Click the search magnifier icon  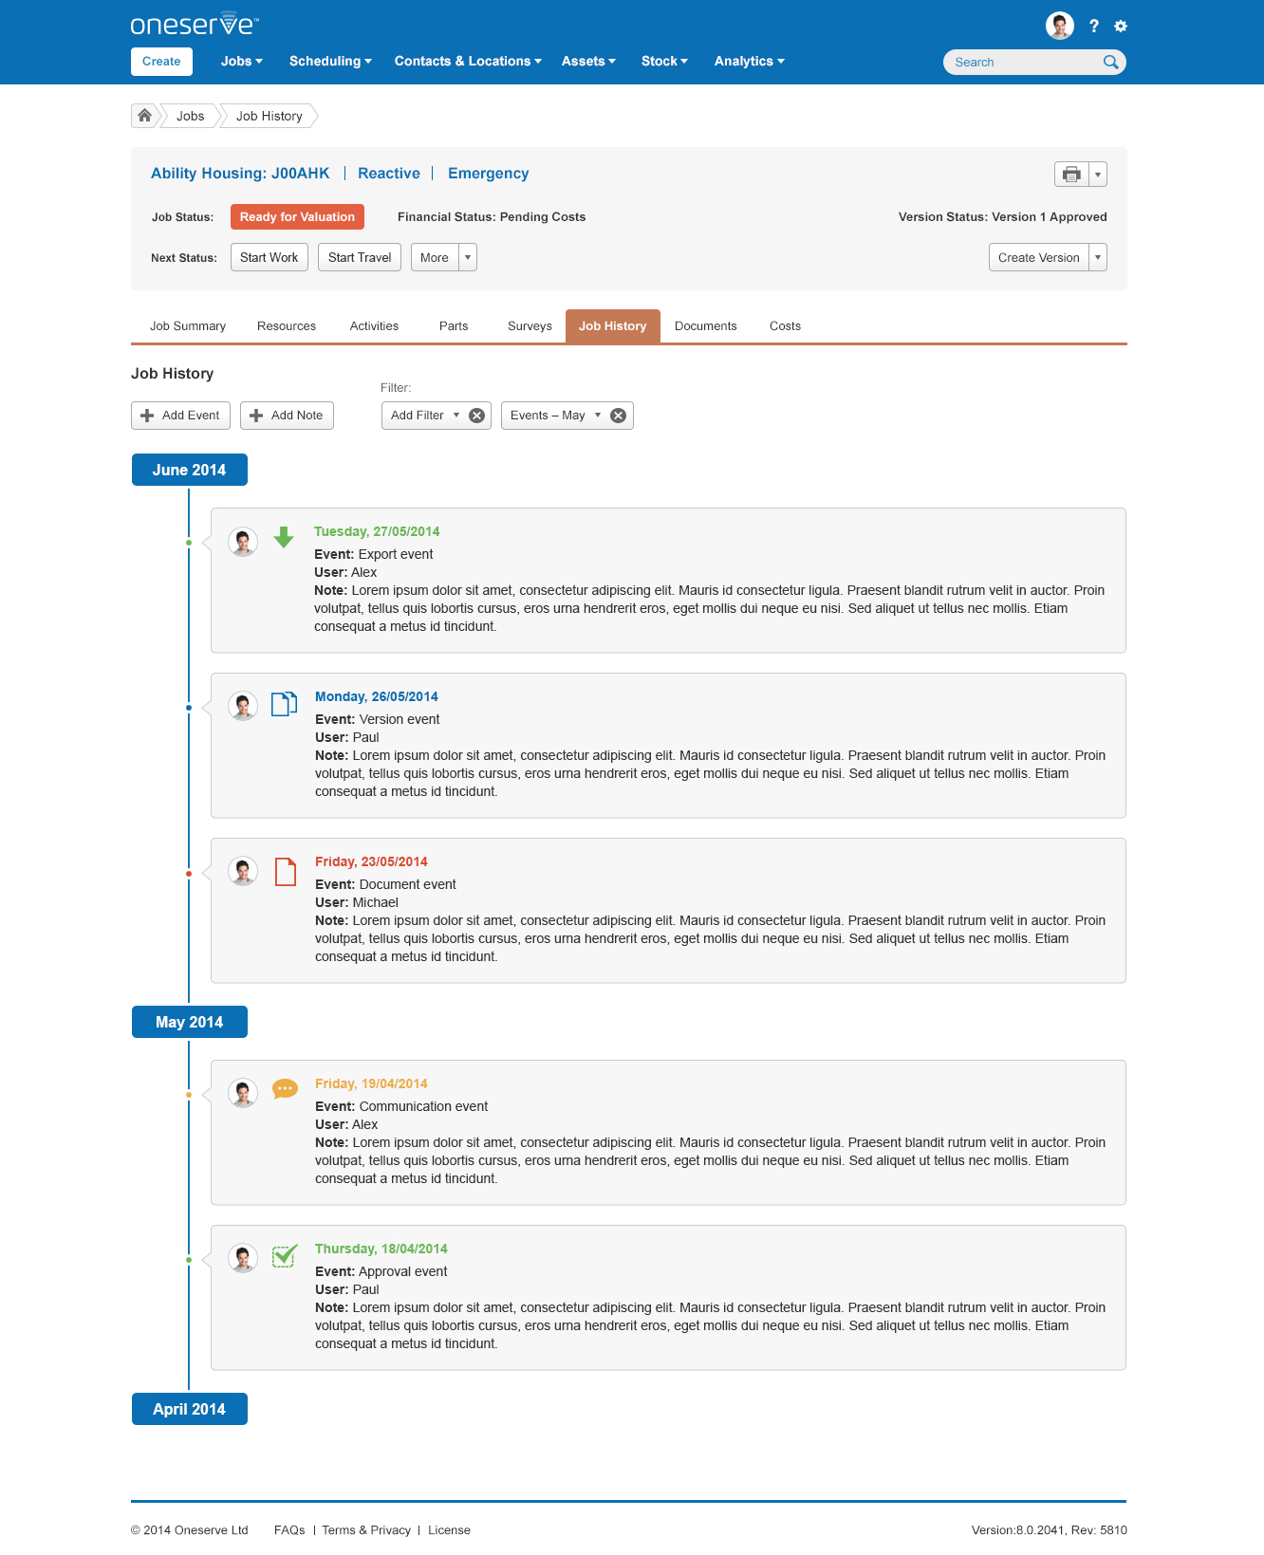click(1110, 63)
